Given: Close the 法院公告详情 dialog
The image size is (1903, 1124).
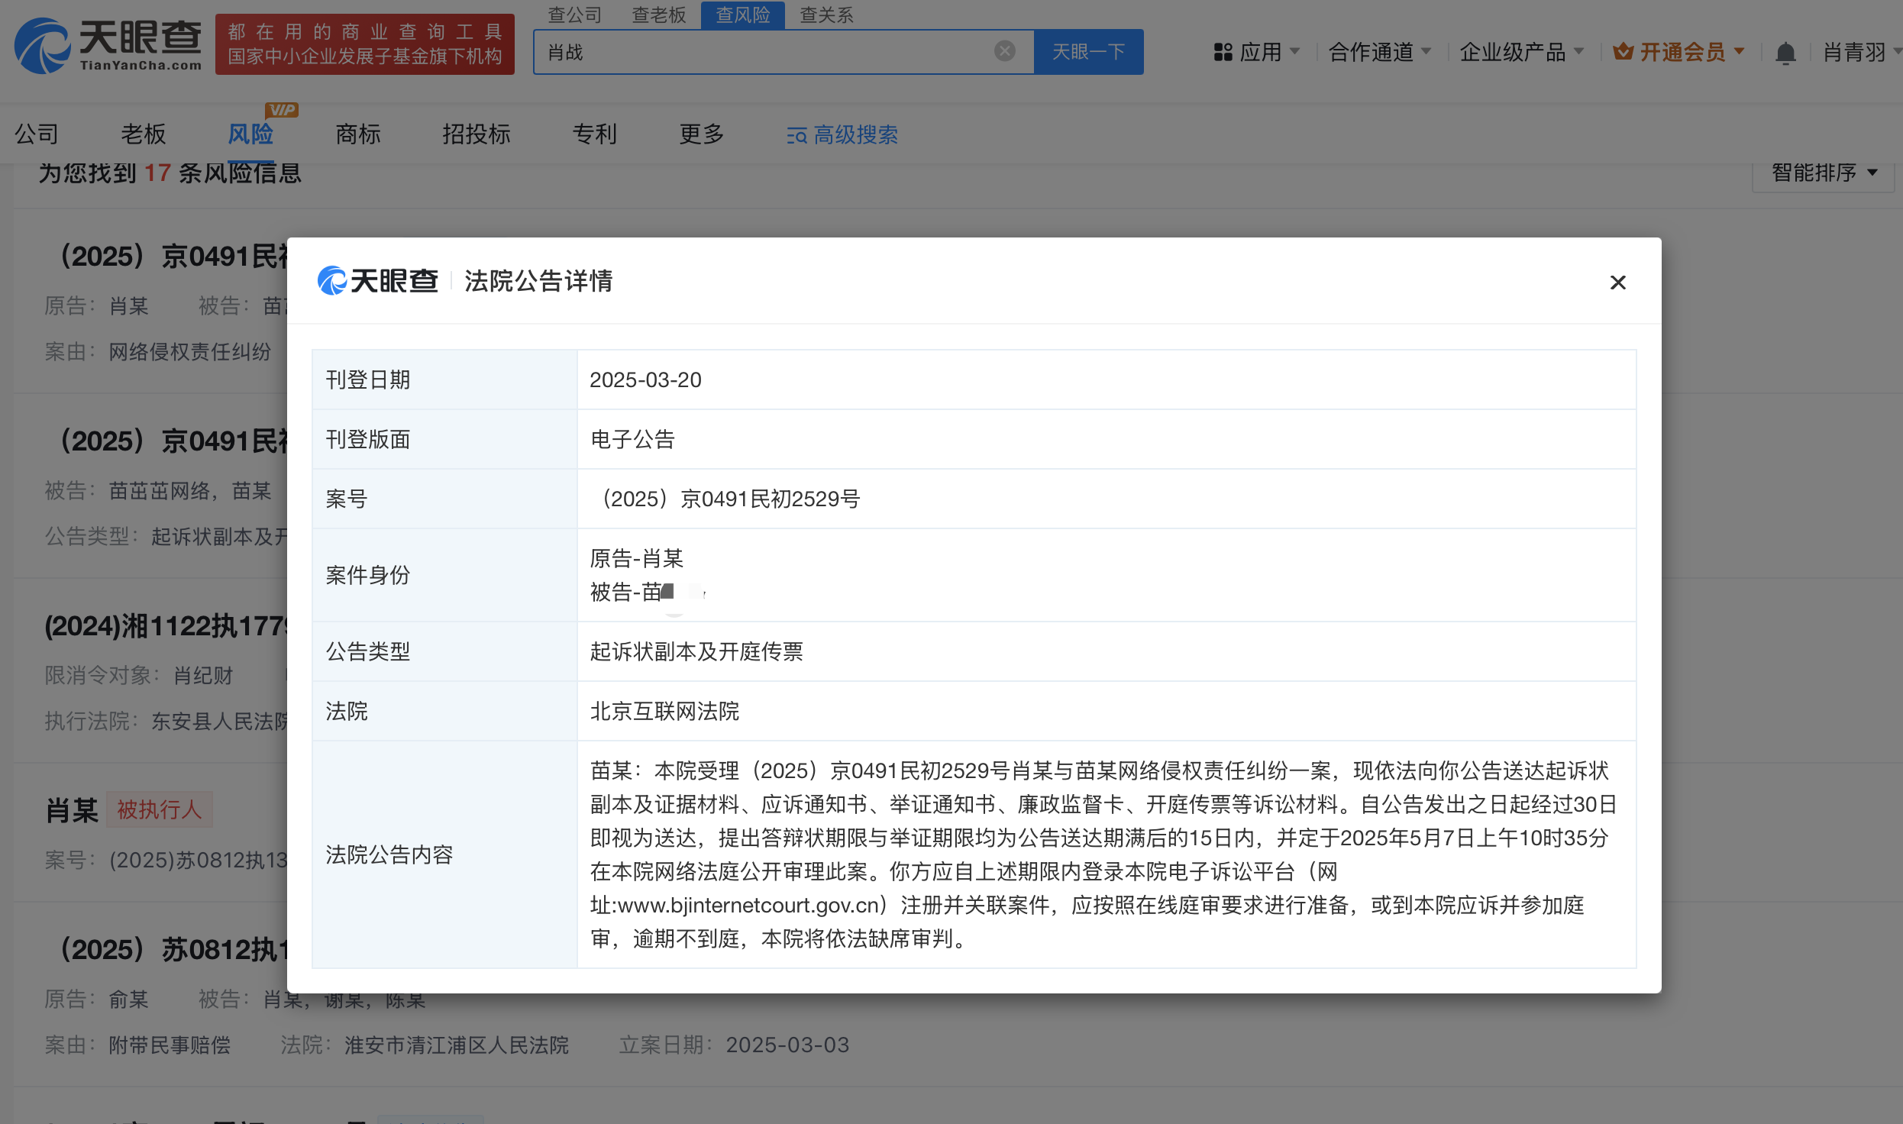Looking at the screenshot, I should [x=1617, y=283].
